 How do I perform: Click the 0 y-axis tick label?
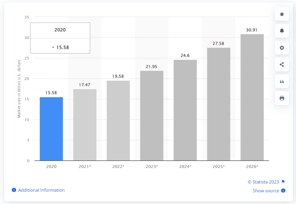[28, 161]
